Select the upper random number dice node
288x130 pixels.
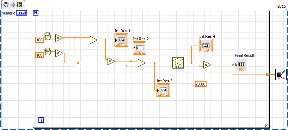pyautogui.click(x=47, y=36)
